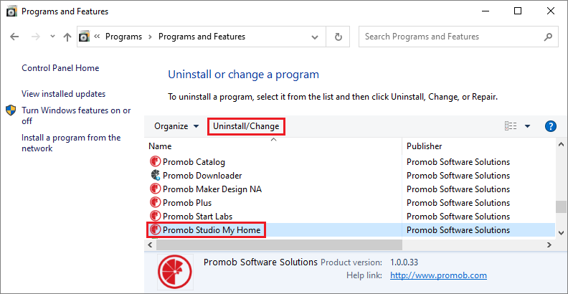The height and width of the screenshot is (294, 568).
Task: Open the recent locations dropdown arrow
Action: 52,36
